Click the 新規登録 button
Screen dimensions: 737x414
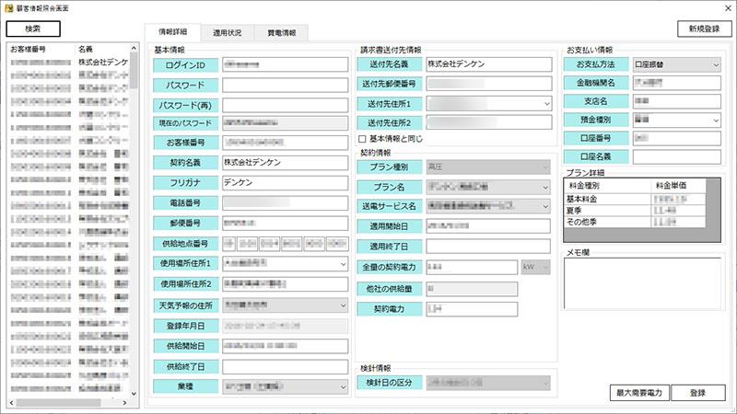(x=704, y=29)
